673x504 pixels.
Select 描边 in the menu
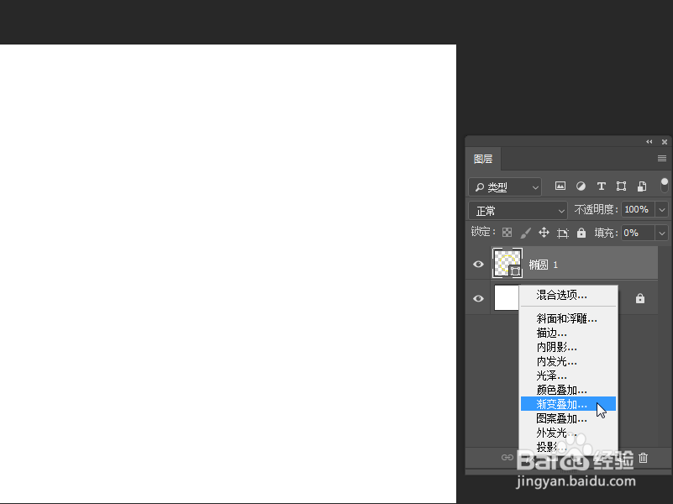568,333
